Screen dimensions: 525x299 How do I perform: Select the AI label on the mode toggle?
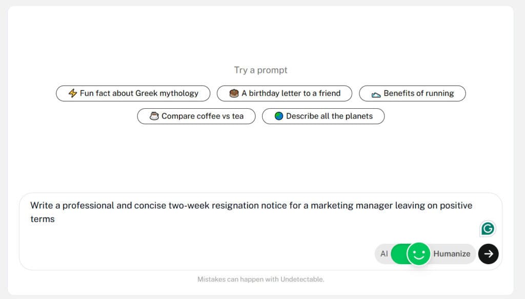tap(384, 254)
